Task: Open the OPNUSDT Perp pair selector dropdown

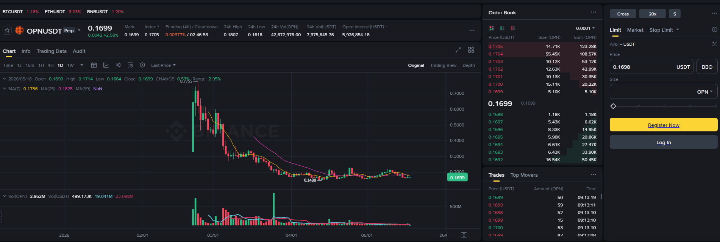Action: pos(79,30)
